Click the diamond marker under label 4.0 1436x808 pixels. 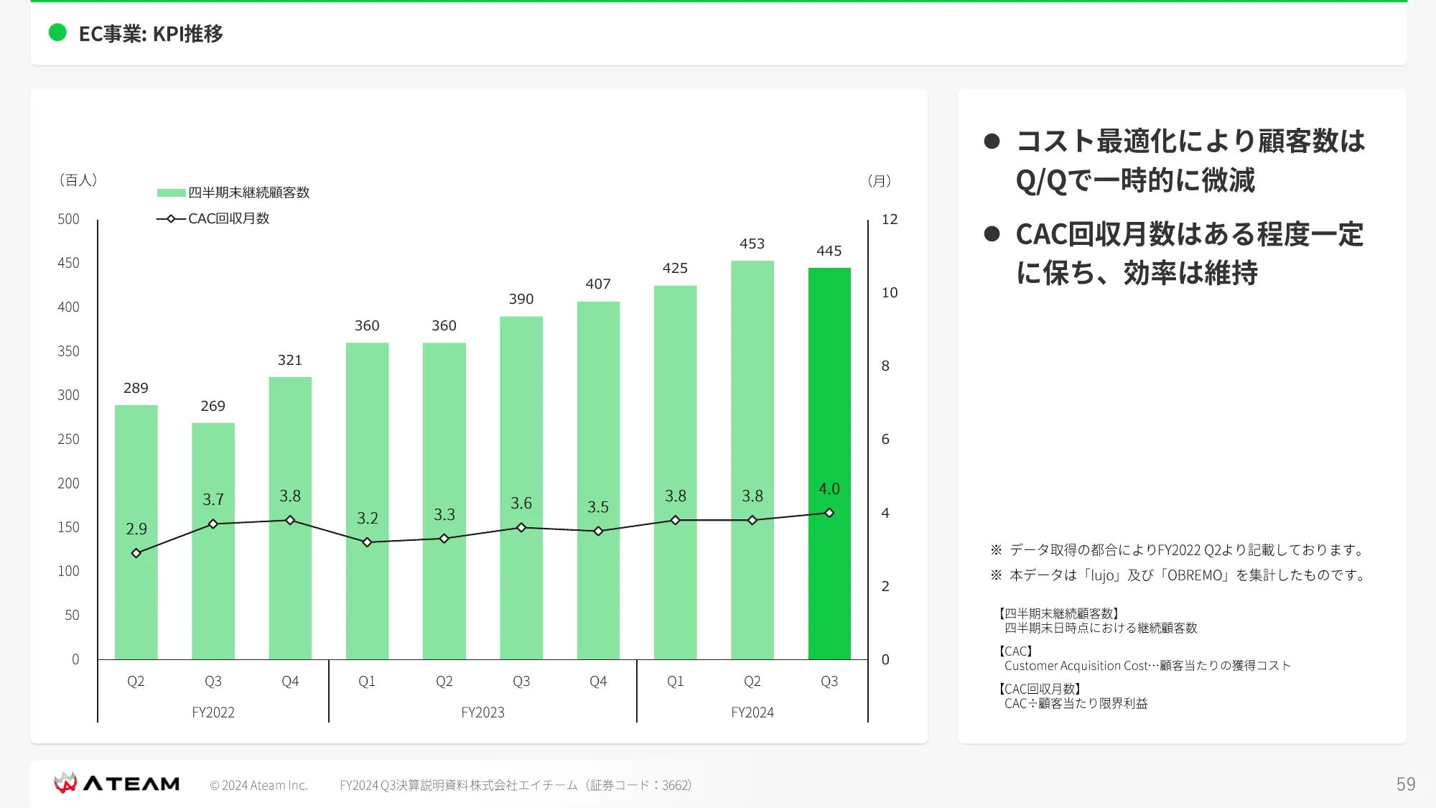click(829, 513)
